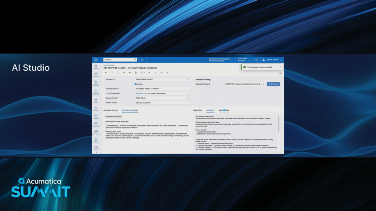Switch to the PREVIEW tab
The height and width of the screenshot is (211, 376).
point(198,110)
